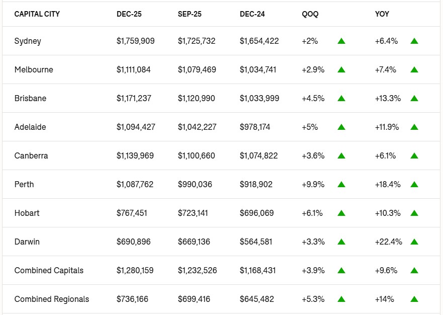The width and height of the screenshot is (443, 315).
Task: Select the Perth row label
Action: (x=24, y=185)
